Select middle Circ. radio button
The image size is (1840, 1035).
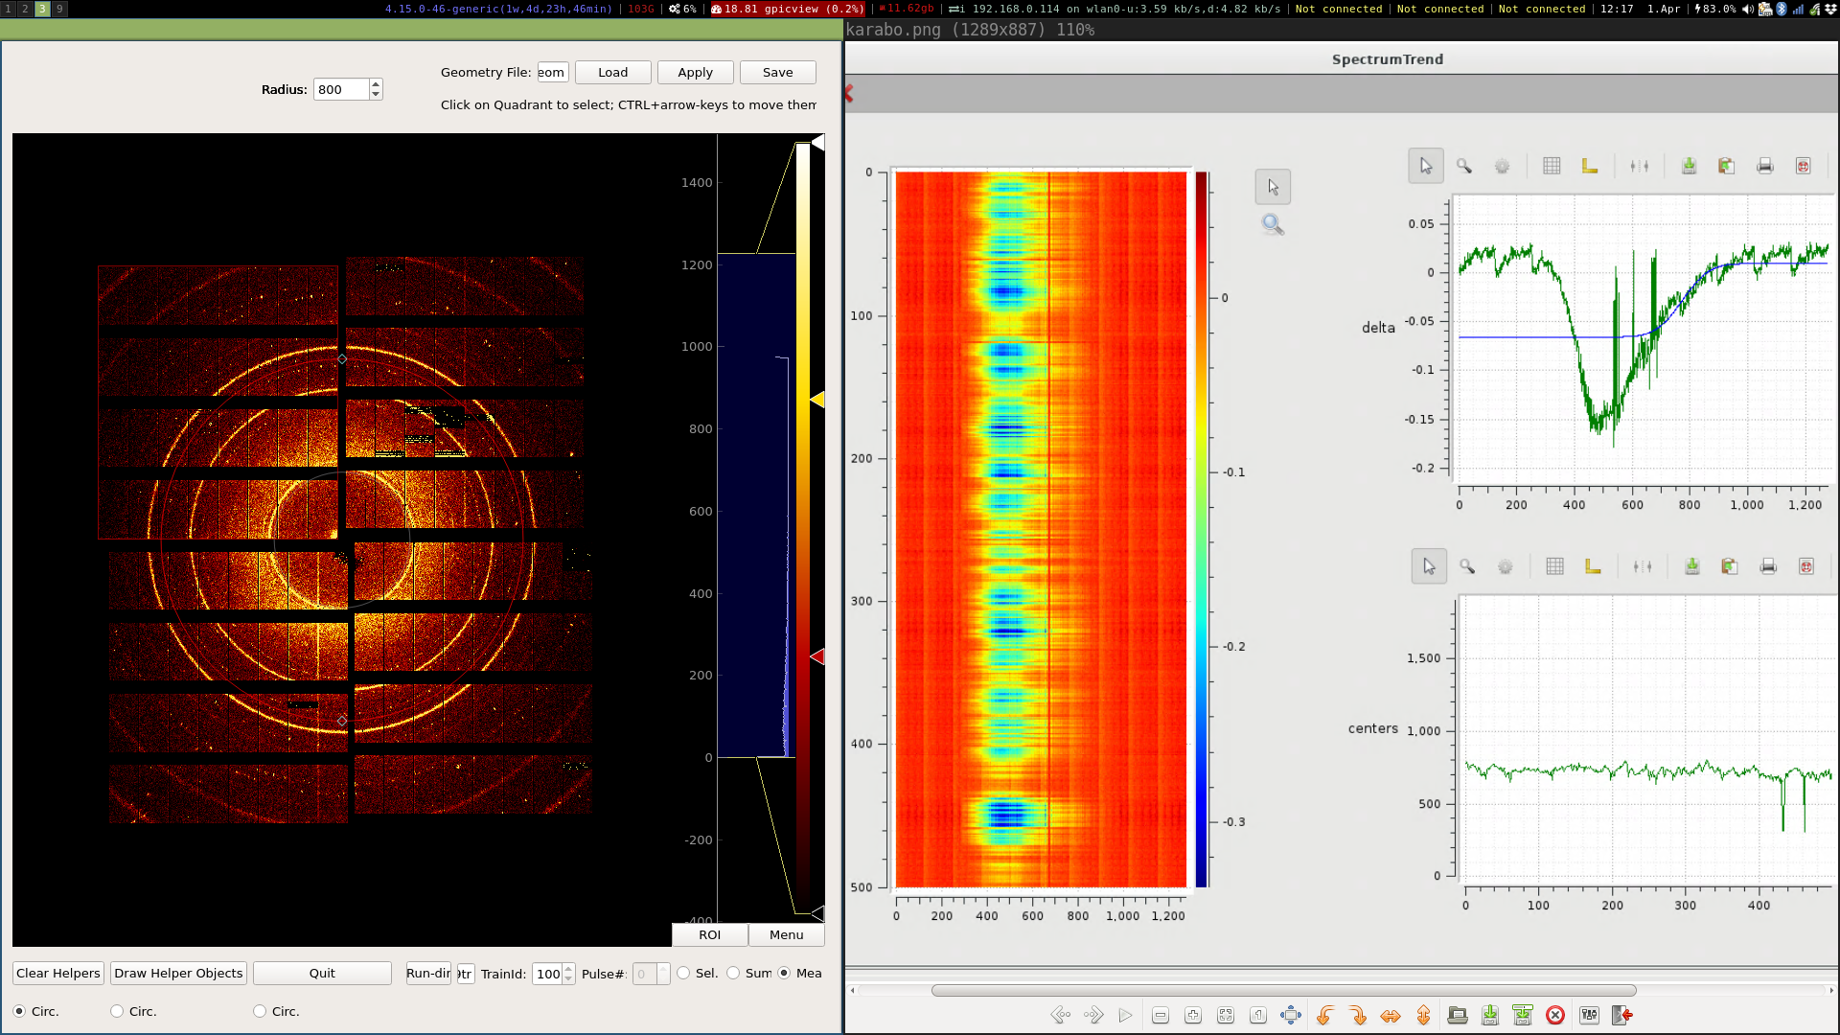tap(117, 1011)
